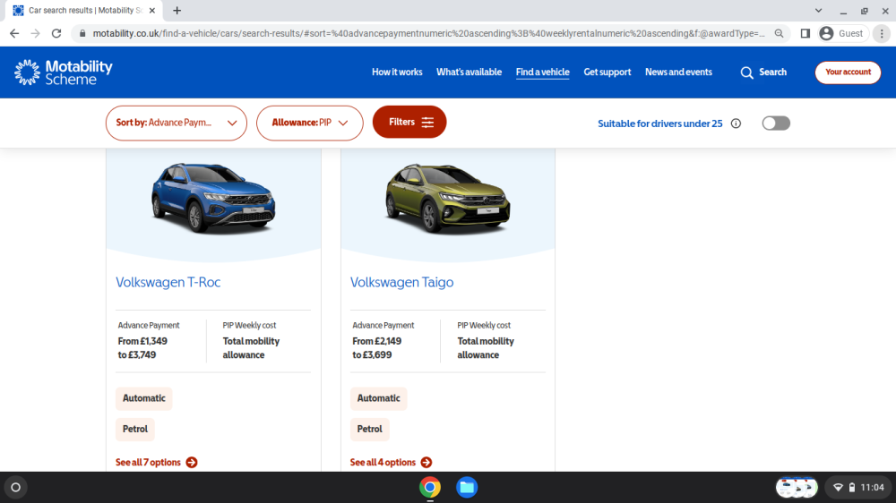Viewport: 896px width, 503px height.
Task: Open the side panel icon in the browser toolbar
Action: click(x=806, y=34)
